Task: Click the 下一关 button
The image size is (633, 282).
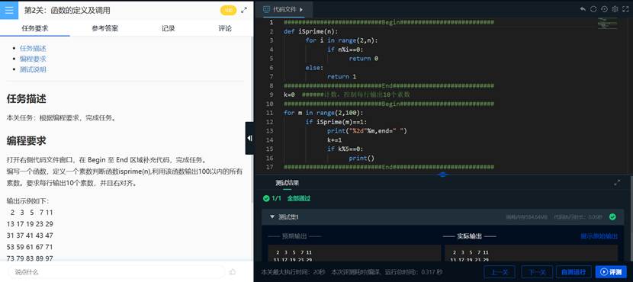Action: tap(537, 272)
